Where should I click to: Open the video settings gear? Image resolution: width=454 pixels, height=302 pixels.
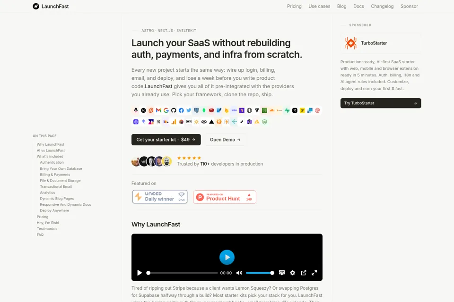292,273
